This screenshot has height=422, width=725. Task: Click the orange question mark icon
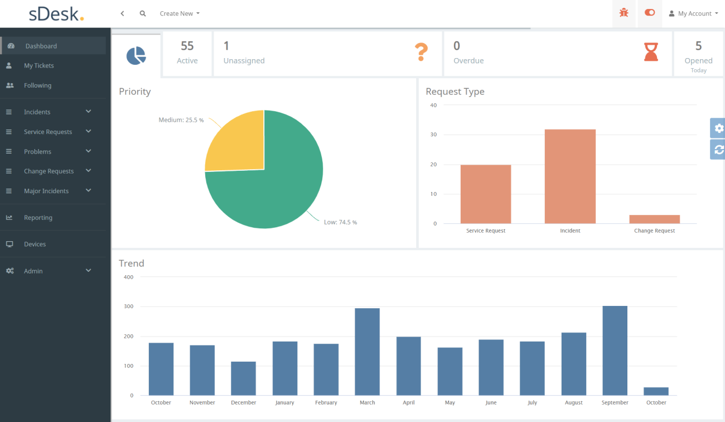422,52
